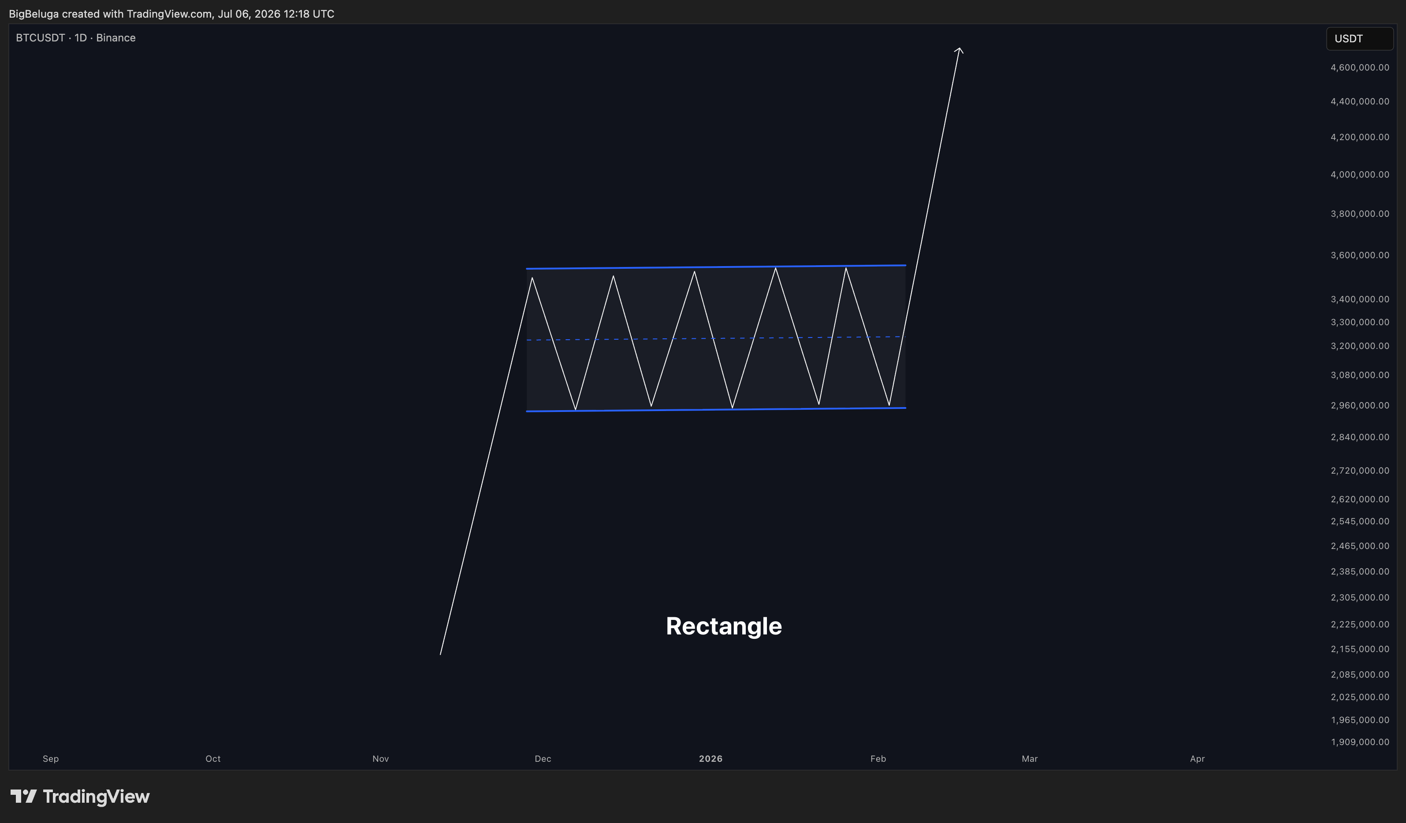
Task: Click the Oct label on time axis
Action: (x=213, y=759)
